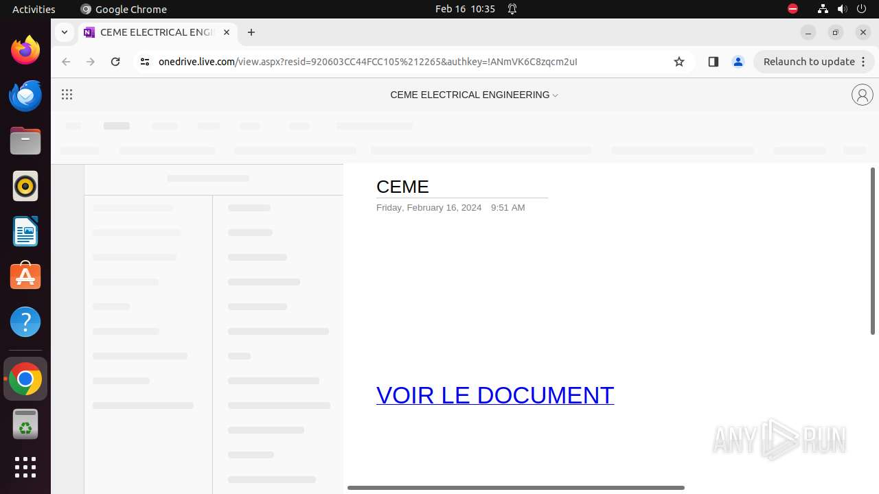Open the Activities overview
This screenshot has height=494, width=879.
34,9
